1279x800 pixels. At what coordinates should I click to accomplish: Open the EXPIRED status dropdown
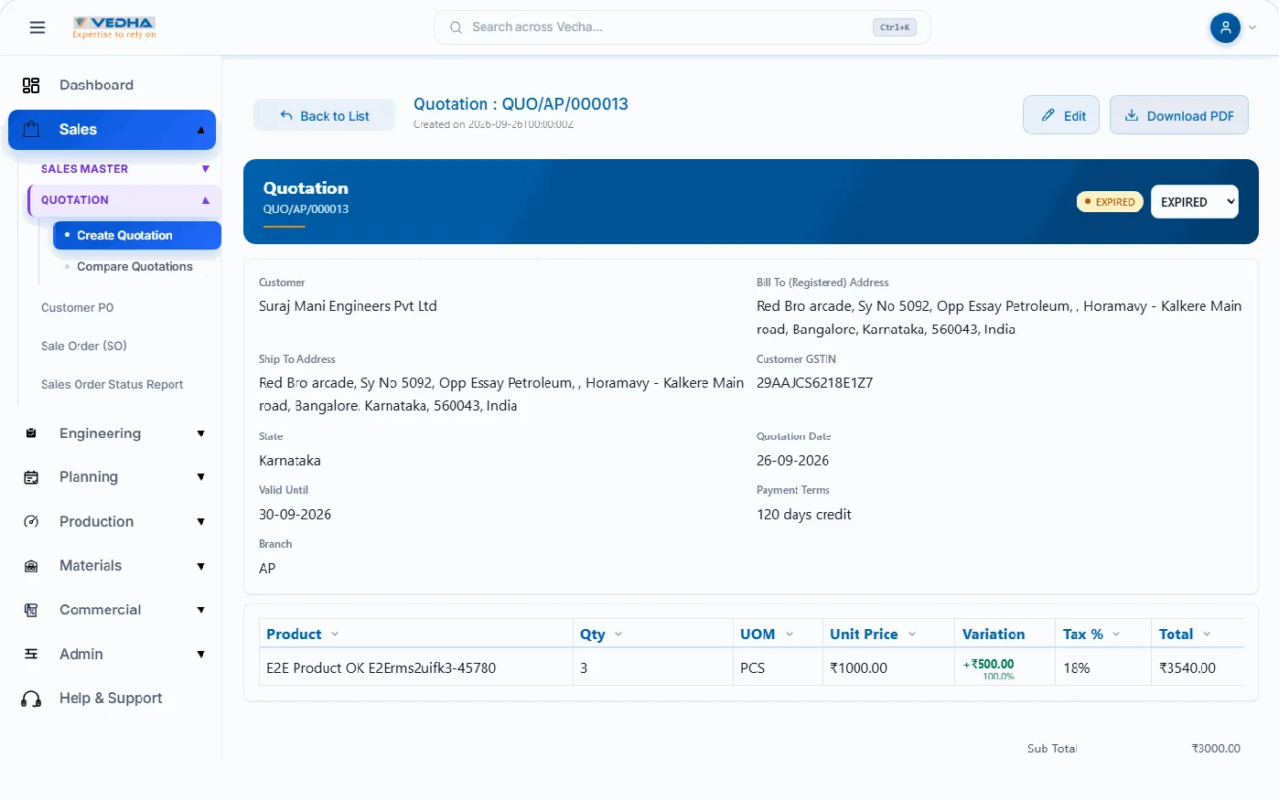click(1194, 202)
